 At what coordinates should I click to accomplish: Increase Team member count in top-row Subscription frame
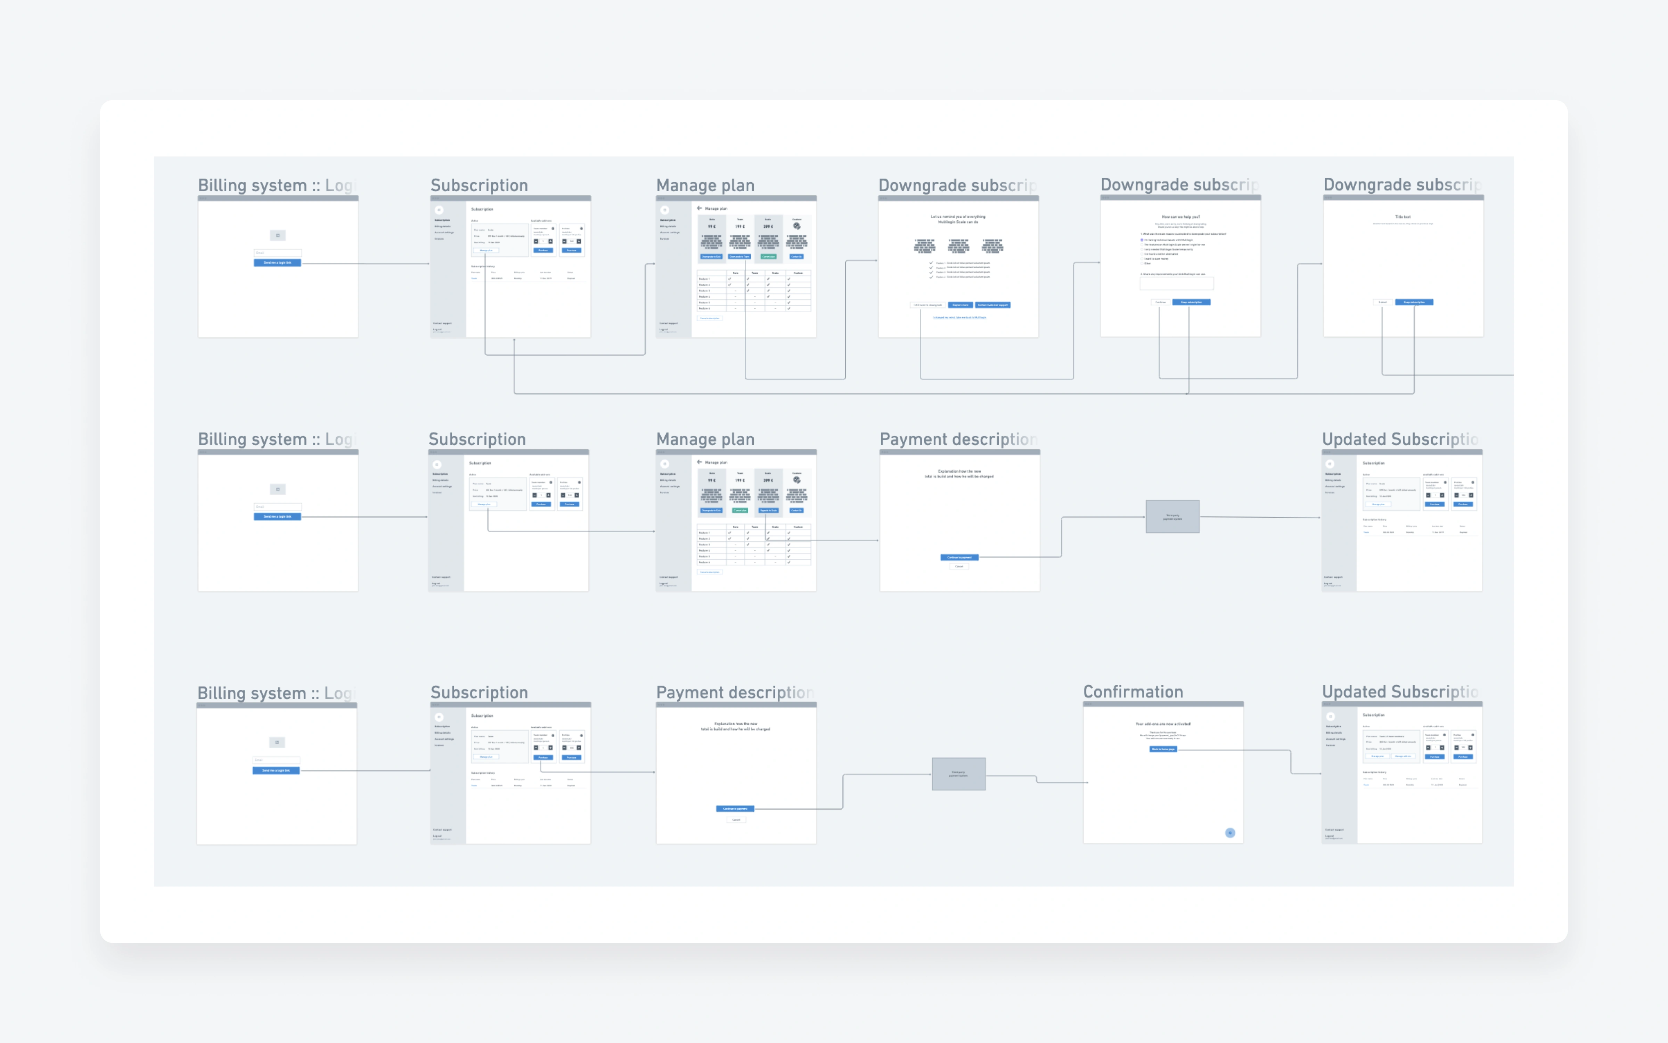click(550, 241)
